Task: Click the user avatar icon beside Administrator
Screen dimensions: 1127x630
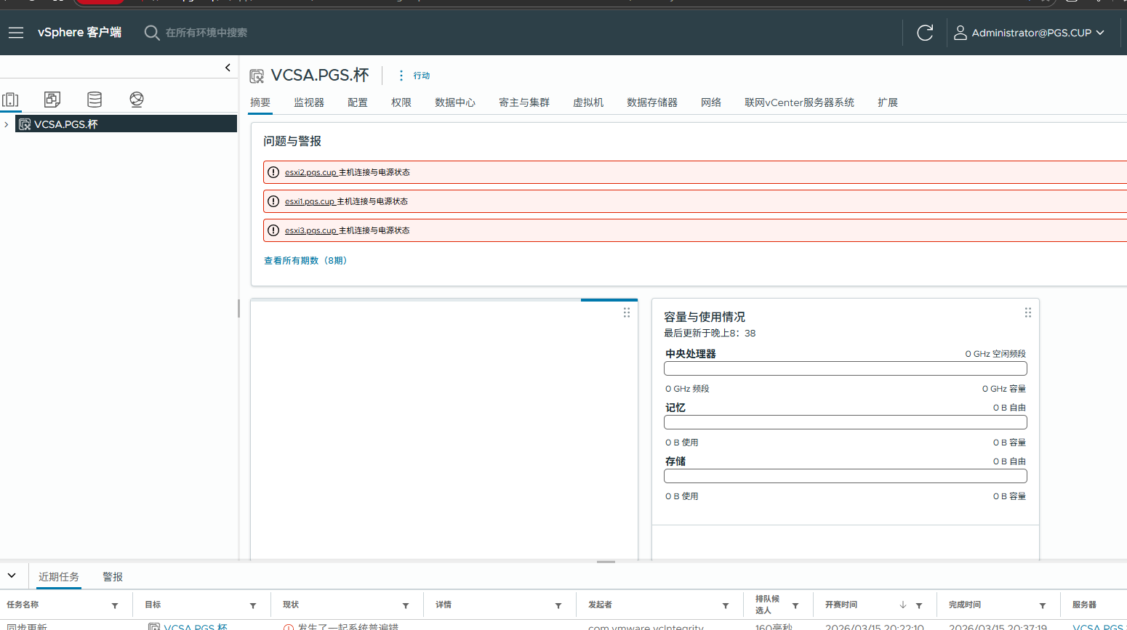Action: tap(960, 33)
